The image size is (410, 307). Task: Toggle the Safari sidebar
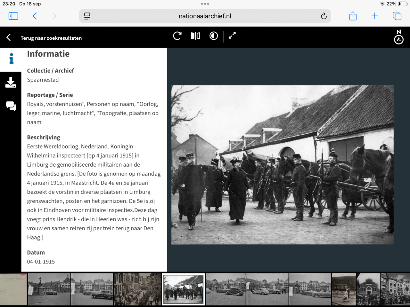click(x=13, y=16)
